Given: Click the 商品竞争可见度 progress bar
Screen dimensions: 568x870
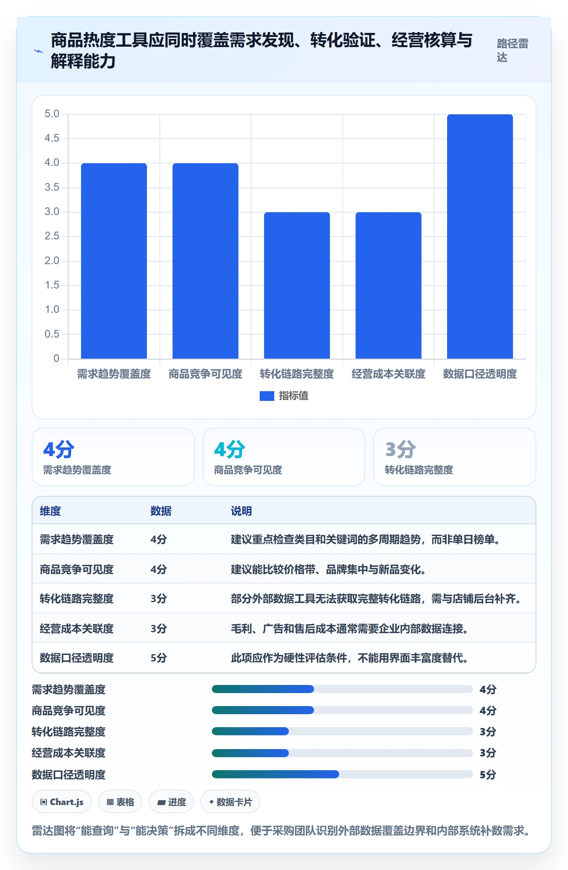Looking at the screenshot, I should coord(342,710).
